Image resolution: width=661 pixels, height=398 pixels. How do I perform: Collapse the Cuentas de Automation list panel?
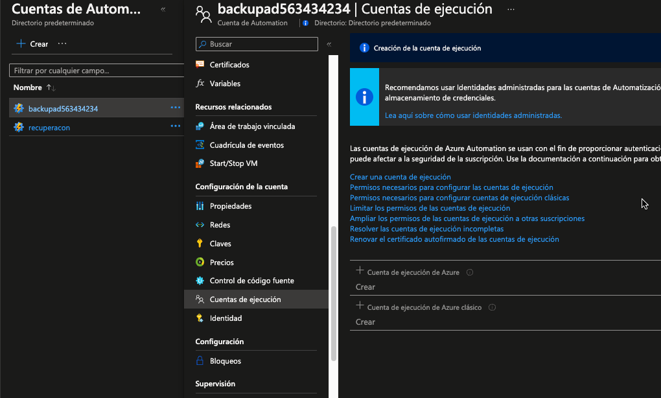click(163, 10)
